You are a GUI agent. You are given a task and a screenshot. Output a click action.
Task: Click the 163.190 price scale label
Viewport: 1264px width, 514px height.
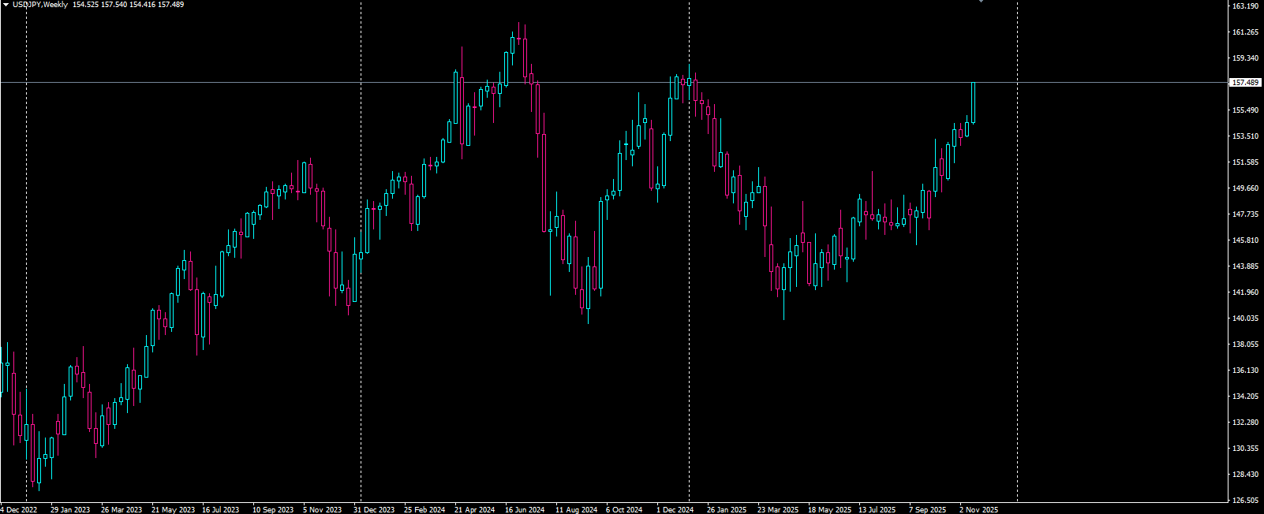click(1244, 6)
